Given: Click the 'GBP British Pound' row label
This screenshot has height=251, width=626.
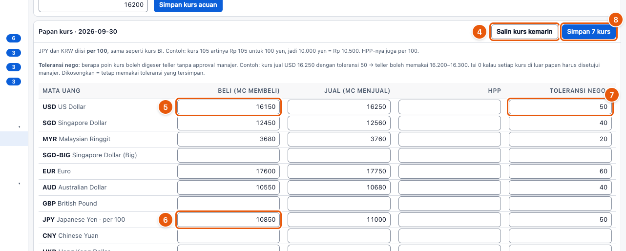Looking at the screenshot, I should click(70, 204).
